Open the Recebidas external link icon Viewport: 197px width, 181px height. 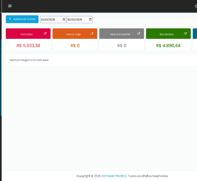point(185,34)
